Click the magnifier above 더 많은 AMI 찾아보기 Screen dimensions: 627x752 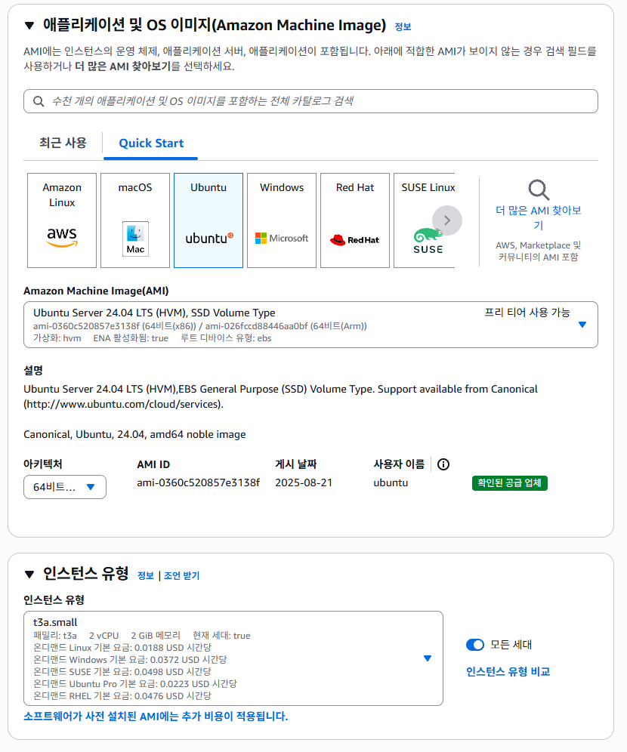tap(538, 190)
